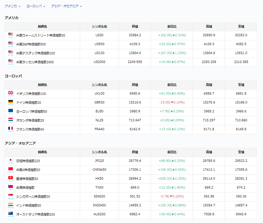Viewport: 263px width, 223px height.
Task: Click the French flag icon for フランス株価指数40
Action: [x=11, y=129]
